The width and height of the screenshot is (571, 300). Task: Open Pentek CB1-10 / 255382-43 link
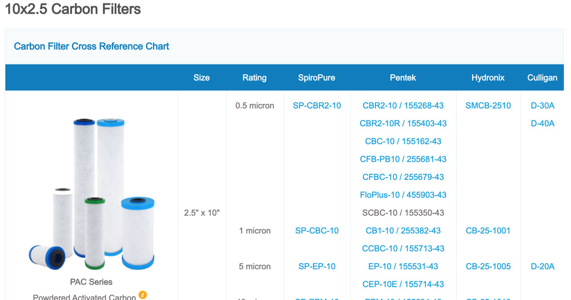pyautogui.click(x=403, y=230)
